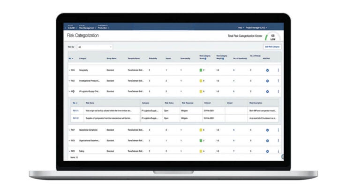The width and height of the screenshot is (346, 195).
Task: Open the first risk ID link in the sub-table
Action: coord(75,110)
